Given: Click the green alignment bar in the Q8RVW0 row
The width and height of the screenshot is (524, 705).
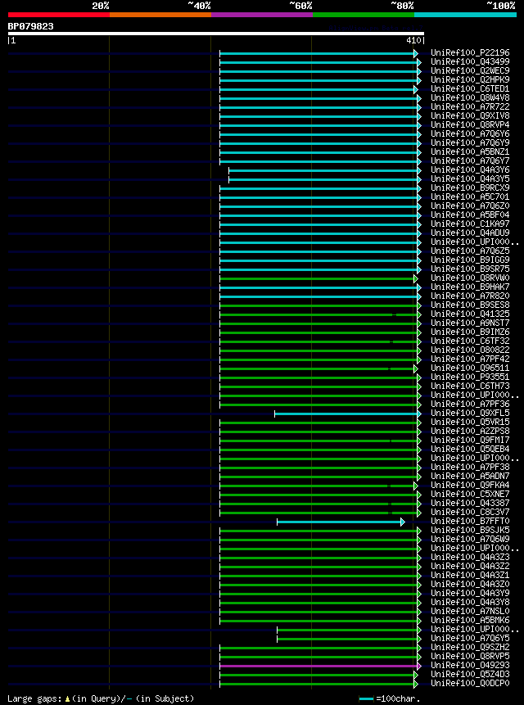Looking at the screenshot, I should point(318,278).
